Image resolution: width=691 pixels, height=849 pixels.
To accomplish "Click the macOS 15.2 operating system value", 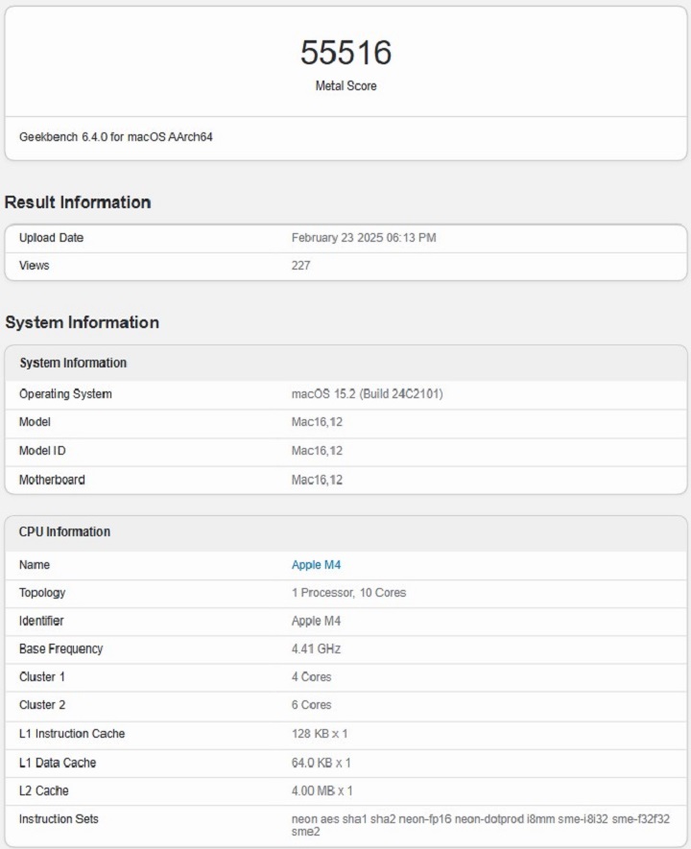I will pos(367,394).
